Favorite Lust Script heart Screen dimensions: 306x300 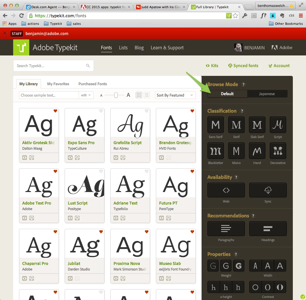pyautogui.click(x=101, y=171)
